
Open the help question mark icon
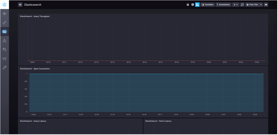193,5
